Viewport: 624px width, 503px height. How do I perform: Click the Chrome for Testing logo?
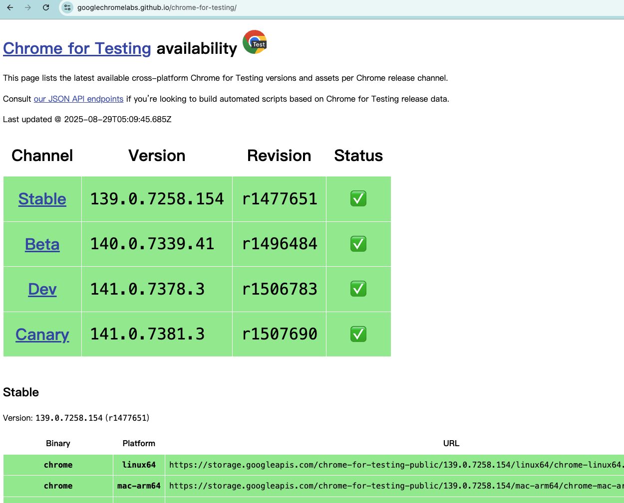click(255, 42)
